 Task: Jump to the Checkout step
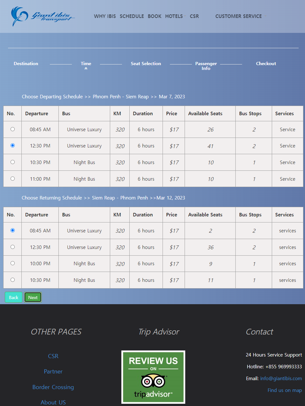pyautogui.click(x=266, y=64)
